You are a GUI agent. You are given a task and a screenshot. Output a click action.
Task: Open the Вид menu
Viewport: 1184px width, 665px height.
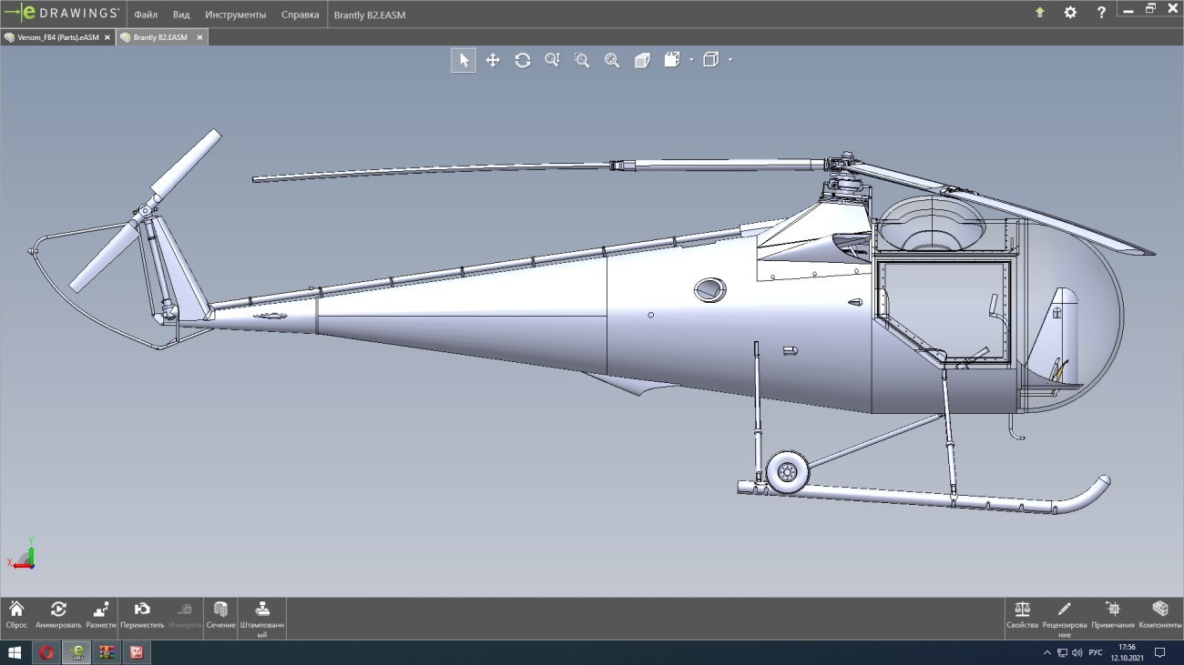[181, 15]
